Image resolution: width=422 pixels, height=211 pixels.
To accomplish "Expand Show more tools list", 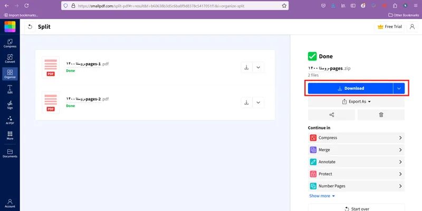I will coord(322,196).
